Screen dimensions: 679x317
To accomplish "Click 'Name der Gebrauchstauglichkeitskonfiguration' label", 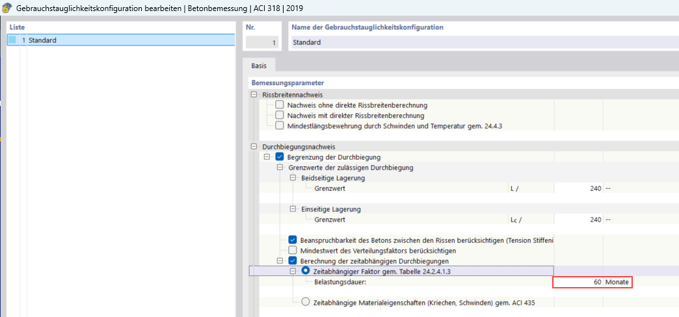I will (367, 27).
